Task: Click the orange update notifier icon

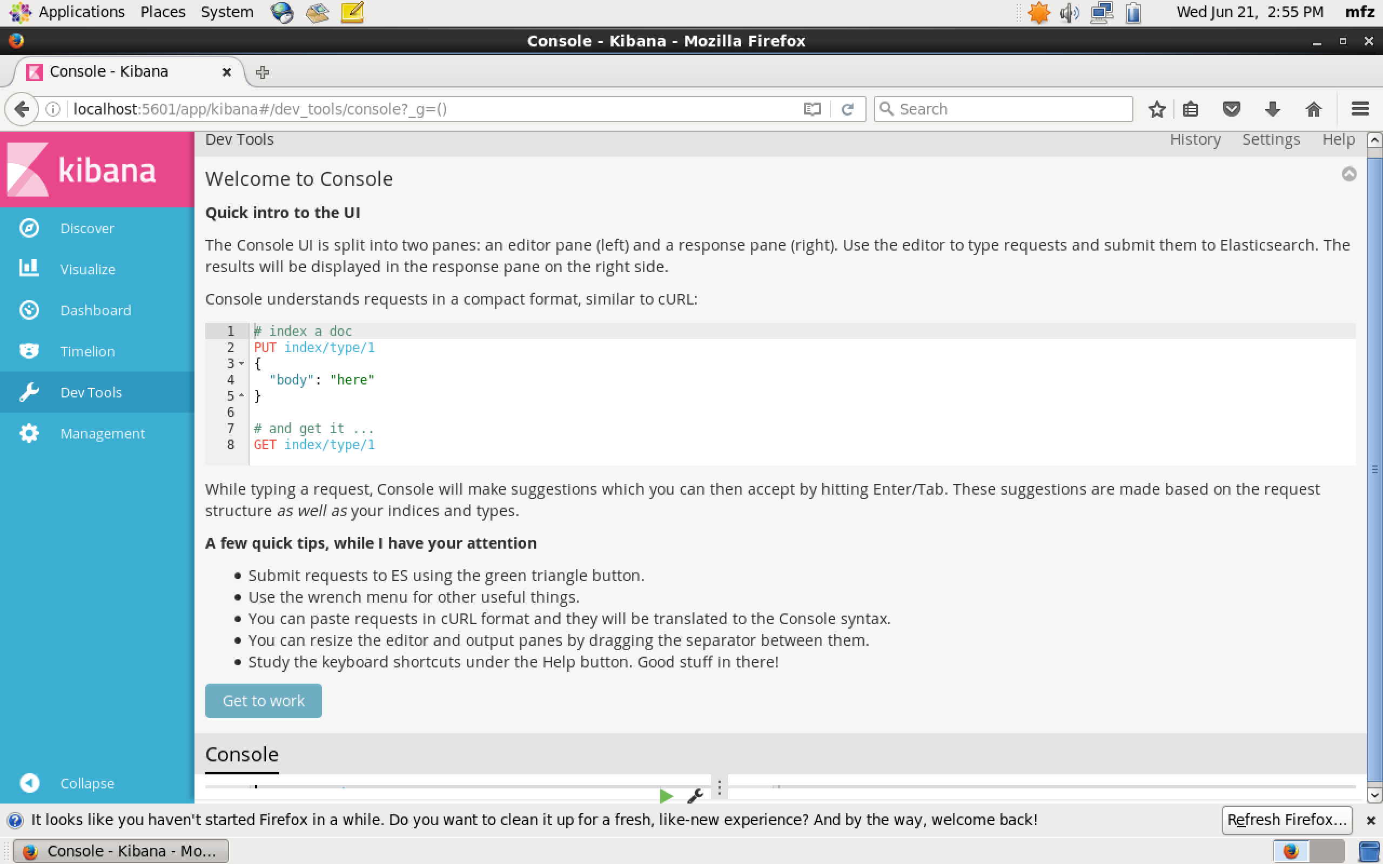Action: (1038, 12)
